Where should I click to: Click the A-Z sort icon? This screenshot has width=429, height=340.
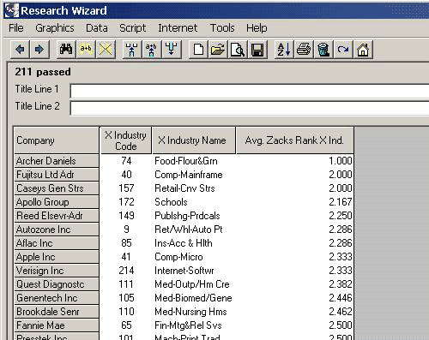pyautogui.click(x=284, y=50)
